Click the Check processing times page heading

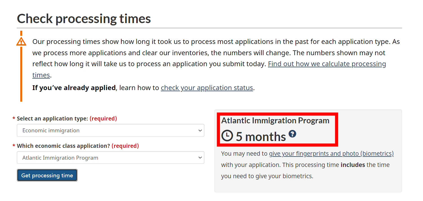[84, 19]
